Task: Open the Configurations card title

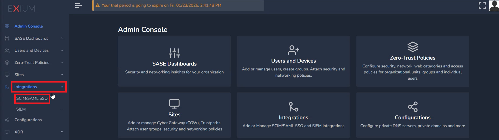Action: (413, 118)
